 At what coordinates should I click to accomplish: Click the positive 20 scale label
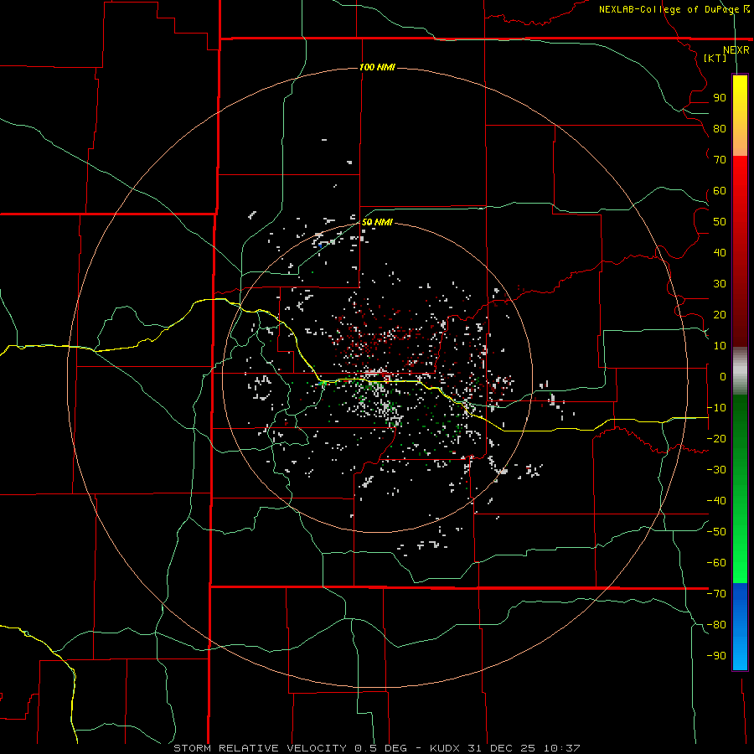tap(720, 314)
